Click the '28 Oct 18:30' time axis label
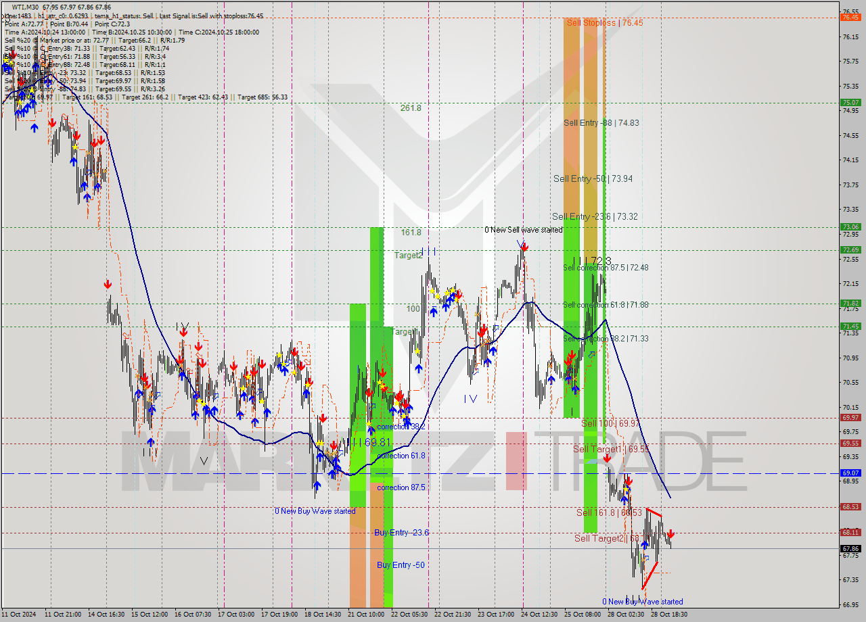The height and width of the screenshot is (622, 866). [x=669, y=615]
